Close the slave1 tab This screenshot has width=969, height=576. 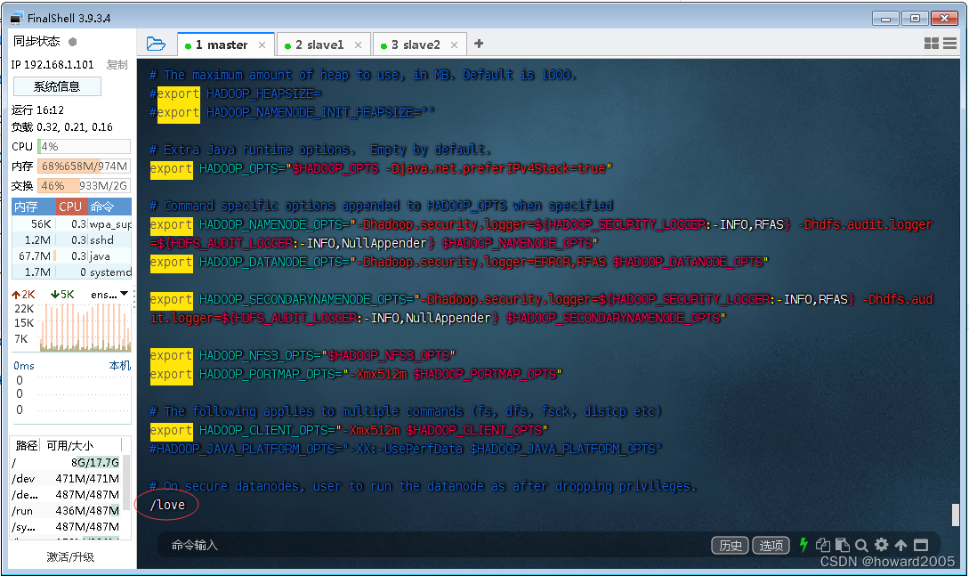tap(358, 45)
